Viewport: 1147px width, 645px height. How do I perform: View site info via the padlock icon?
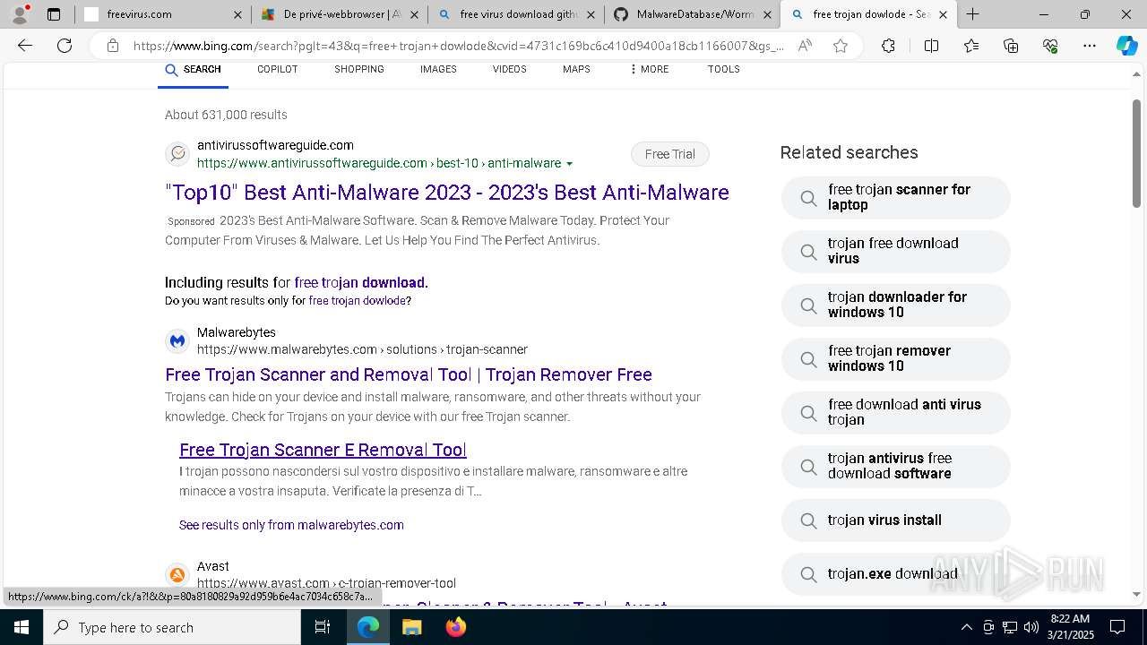tap(112, 46)
